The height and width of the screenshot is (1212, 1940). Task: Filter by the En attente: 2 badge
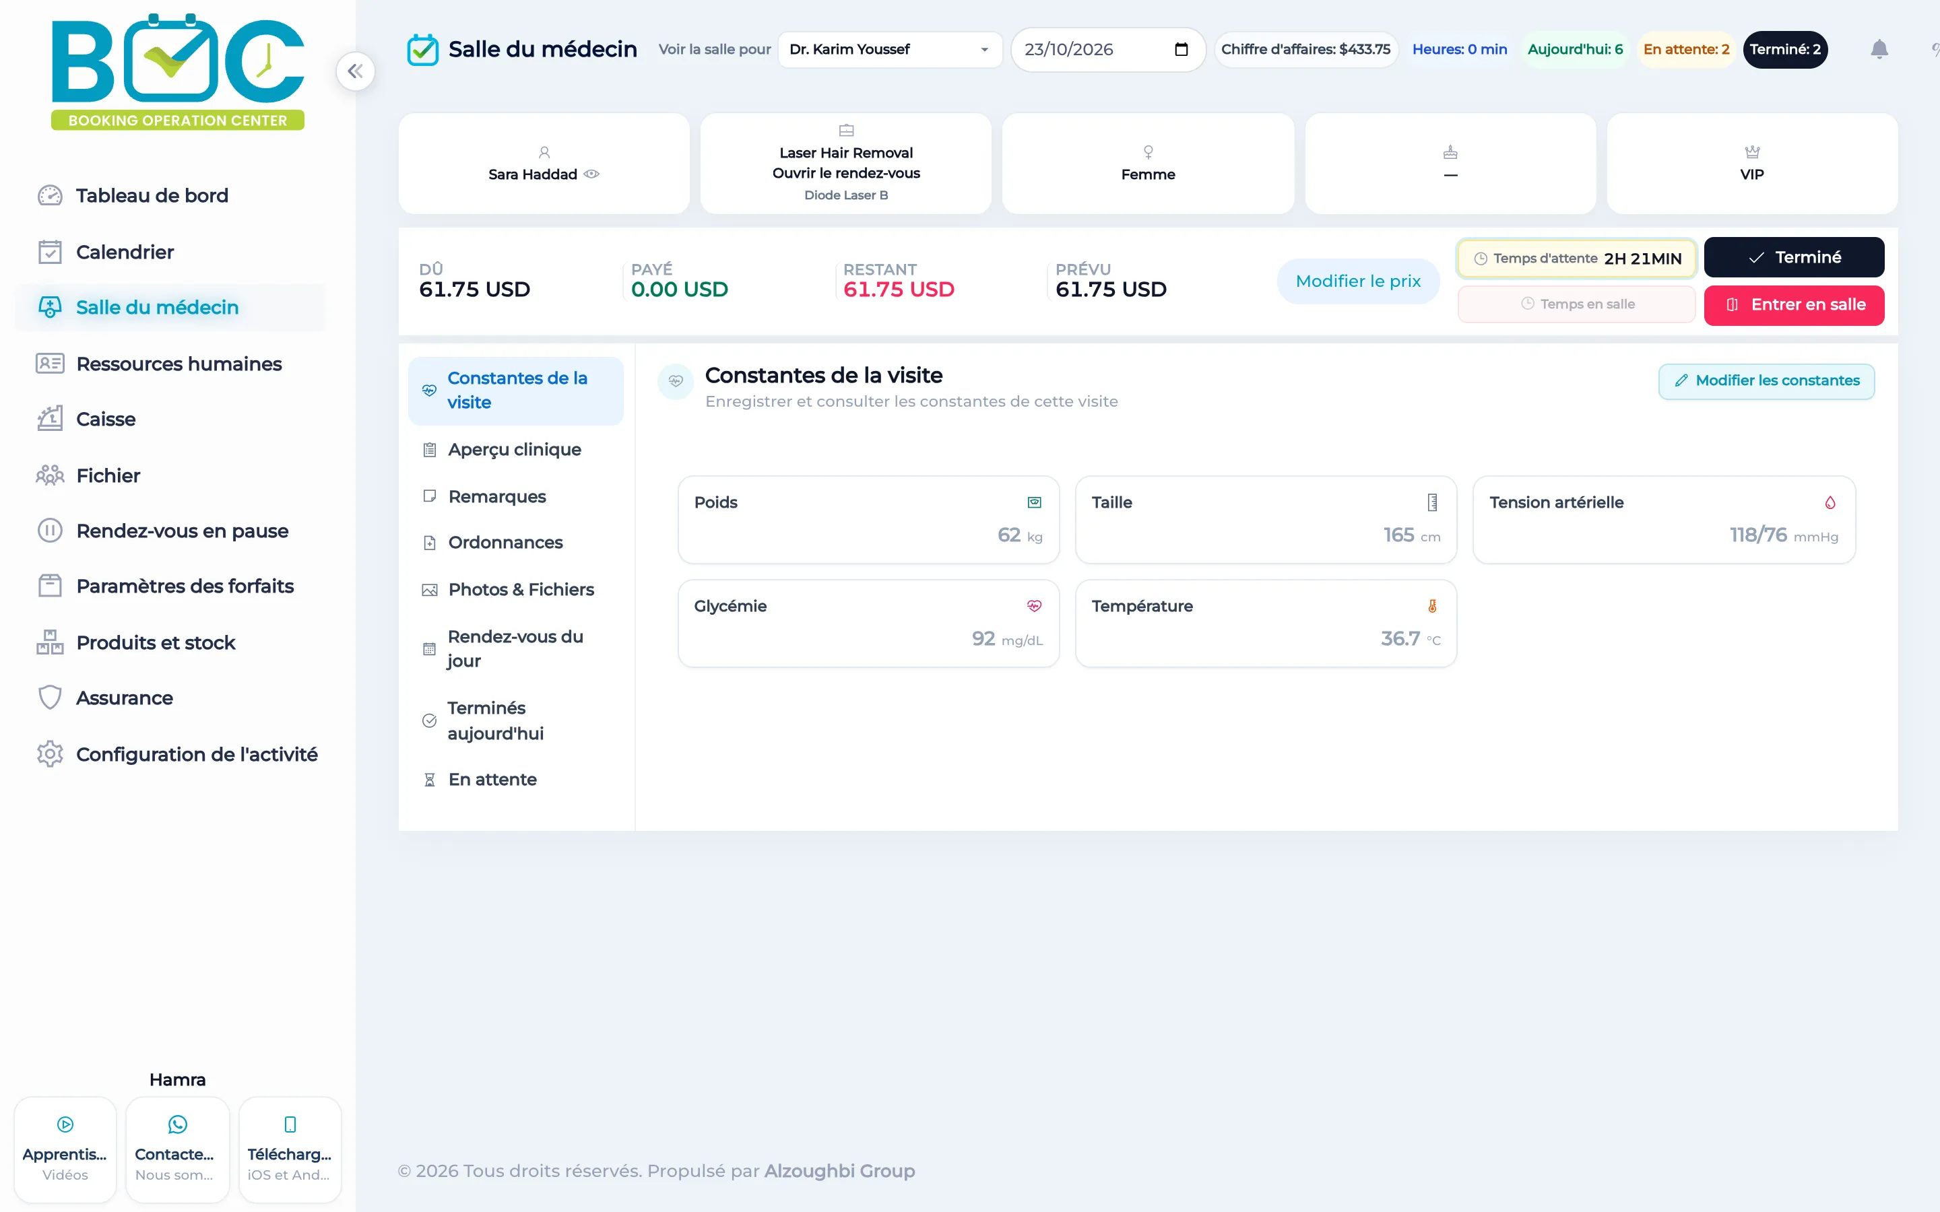tap(1686, 50)
